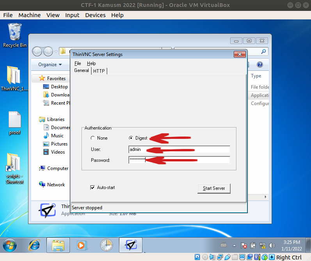Click Explorer search magnifier icon
This screenshot has width=311, height=261.
tap(263, 52)
